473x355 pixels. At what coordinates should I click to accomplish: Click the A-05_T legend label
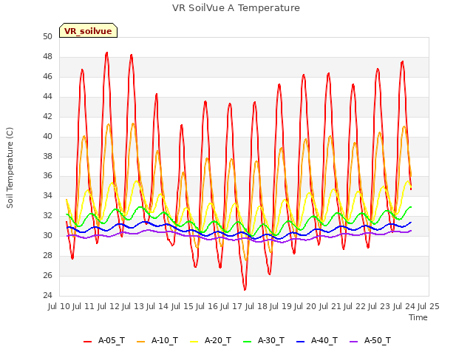point(112,340)
